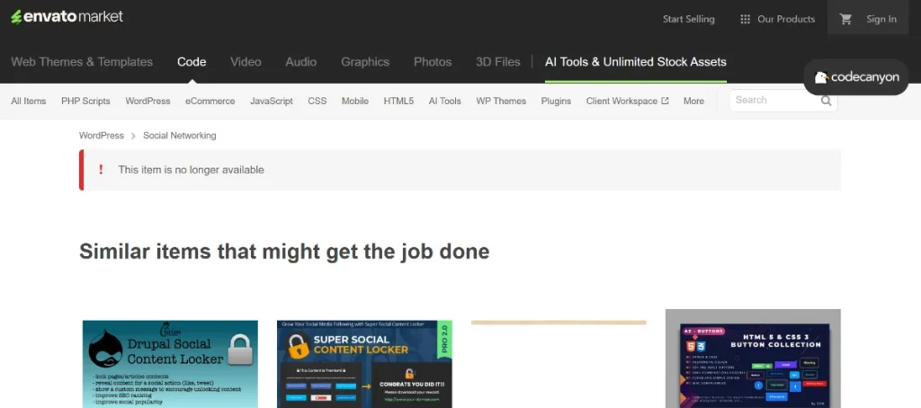Click the Client Workspace external link icon
The image size is (921, 408).
pyautogui.click(x=665, y=101)
